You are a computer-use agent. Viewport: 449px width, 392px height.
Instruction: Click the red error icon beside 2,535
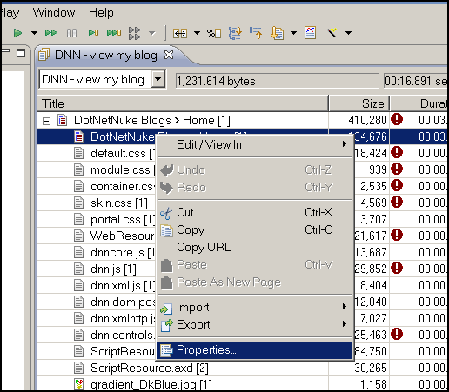(x=397, y=185)
